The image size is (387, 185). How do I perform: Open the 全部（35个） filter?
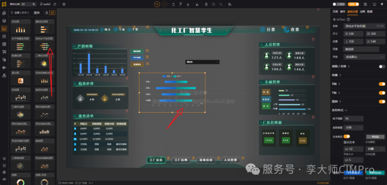coord(20,13)
